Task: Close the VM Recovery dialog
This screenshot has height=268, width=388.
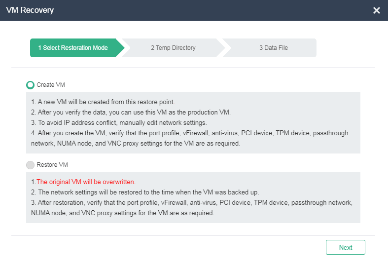Action: click(x=376, y=10)
